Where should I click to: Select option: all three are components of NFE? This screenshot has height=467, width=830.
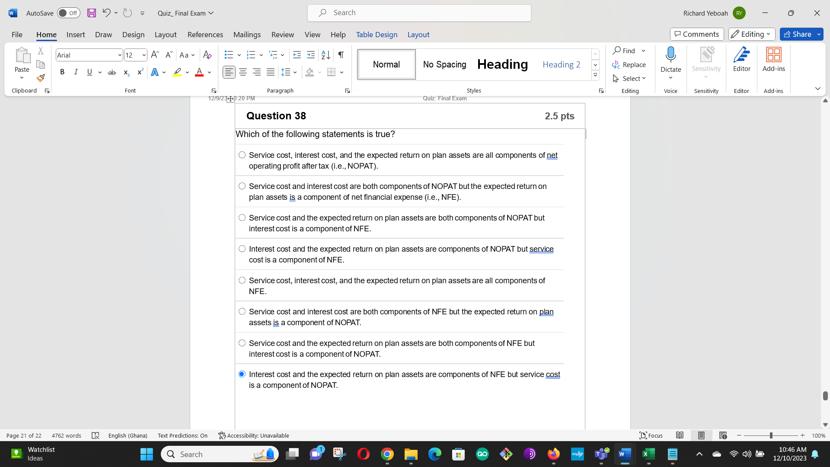[x=242, y=280]
